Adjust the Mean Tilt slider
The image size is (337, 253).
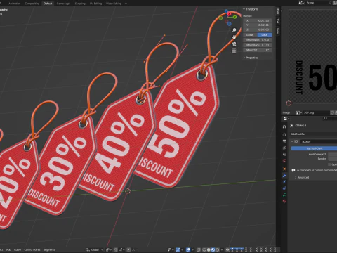pos(258,50)
